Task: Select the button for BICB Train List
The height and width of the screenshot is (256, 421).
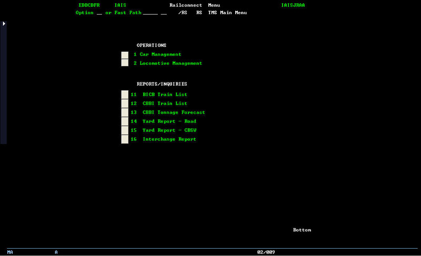Action: coord(125,95)
